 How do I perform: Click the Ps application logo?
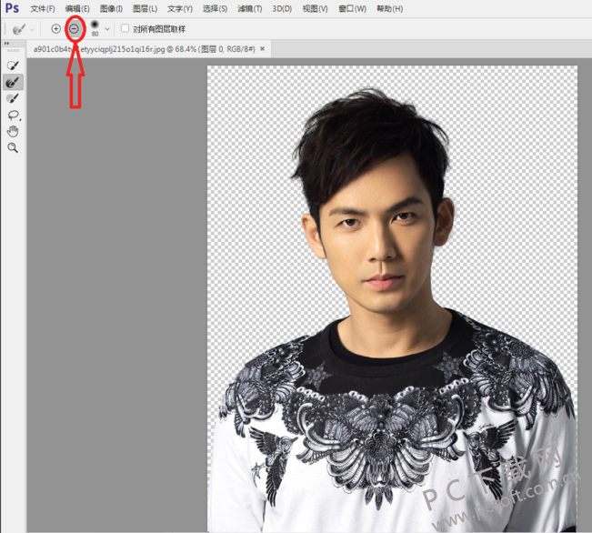[12, 8]
